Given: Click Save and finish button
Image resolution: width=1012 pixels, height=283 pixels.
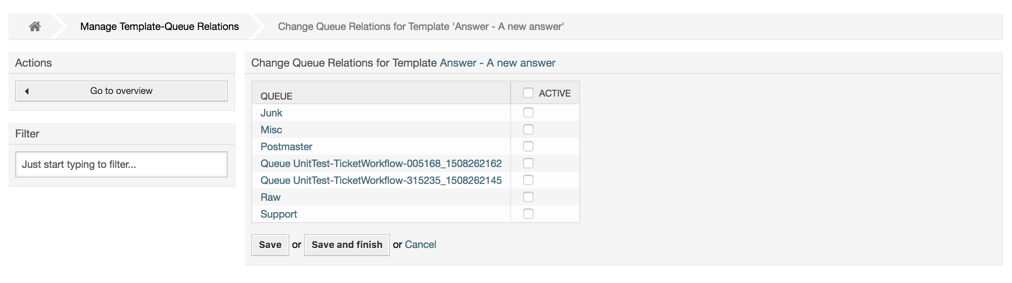Looking at the screenshot, I should tap(347, 245).
